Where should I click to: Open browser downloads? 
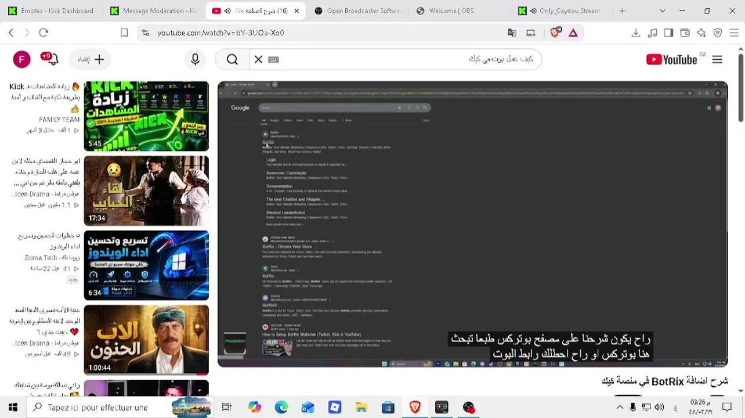click(636, 33)
